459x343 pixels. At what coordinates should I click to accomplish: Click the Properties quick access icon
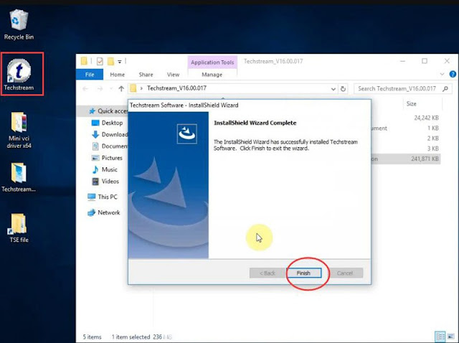click(100, 61)
